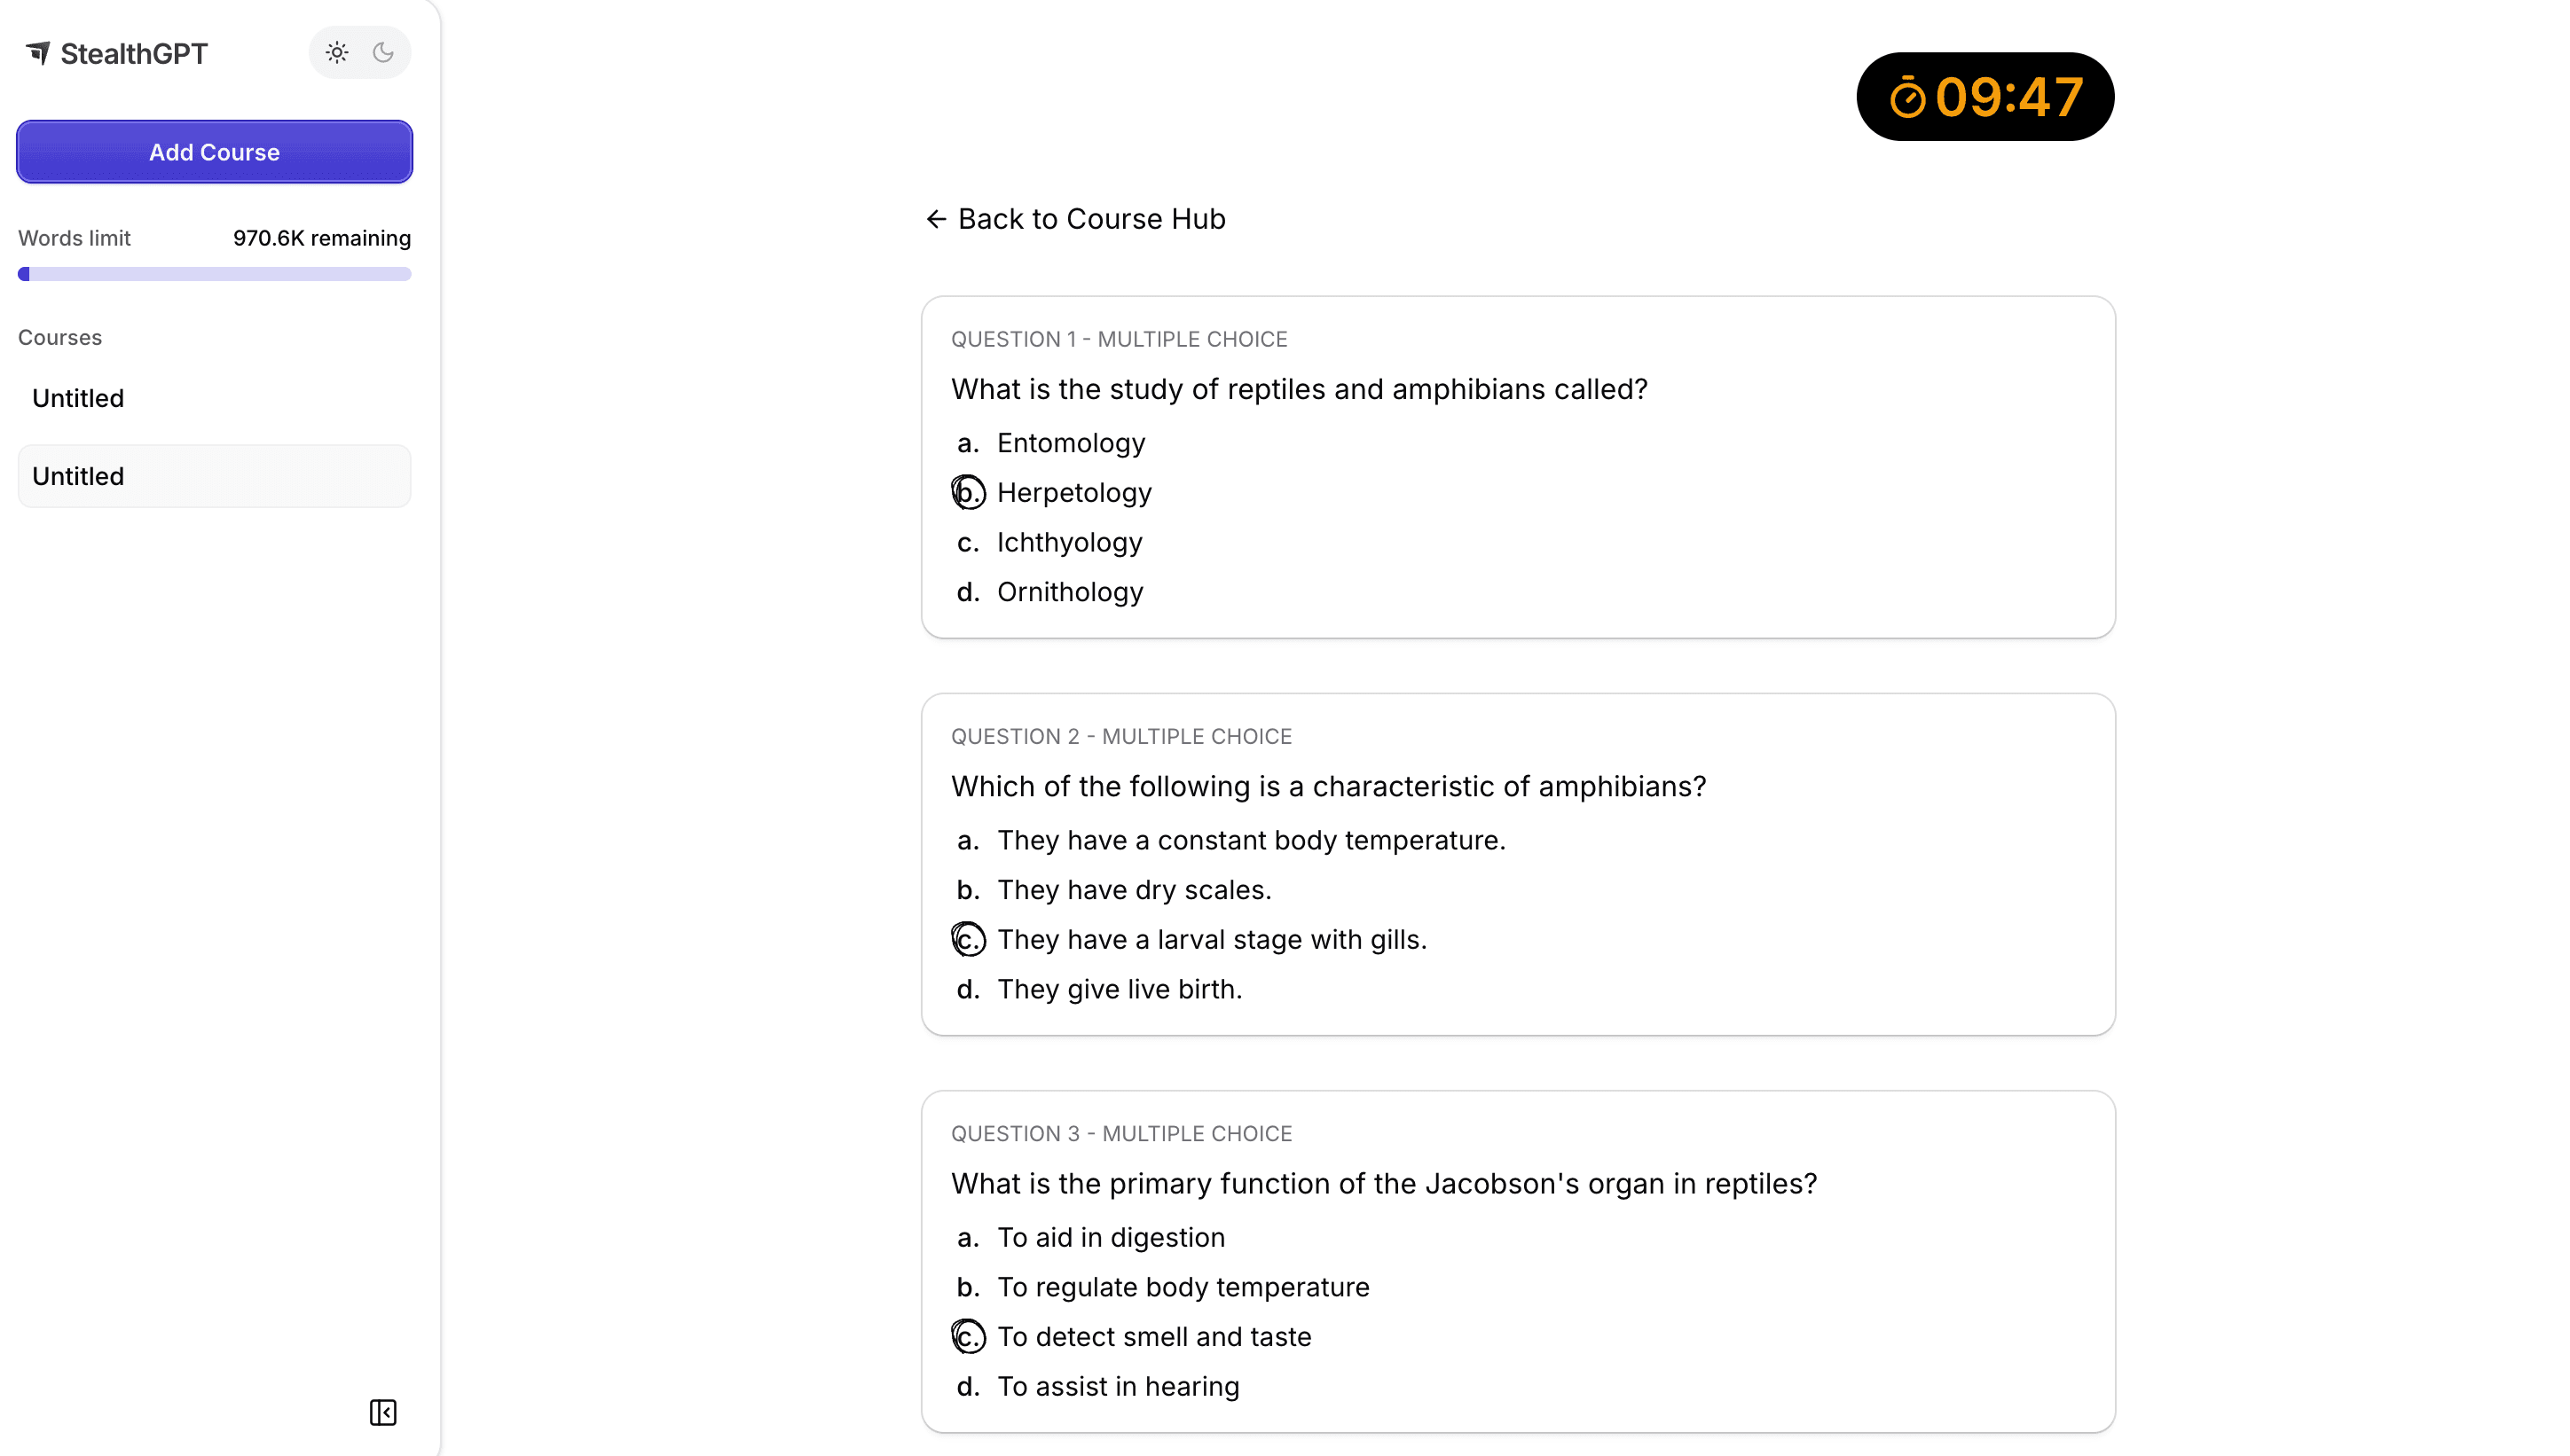The image size is (2570, 1456).
Task: Click the StealthGPT logo icon
Action: point(38,53)
